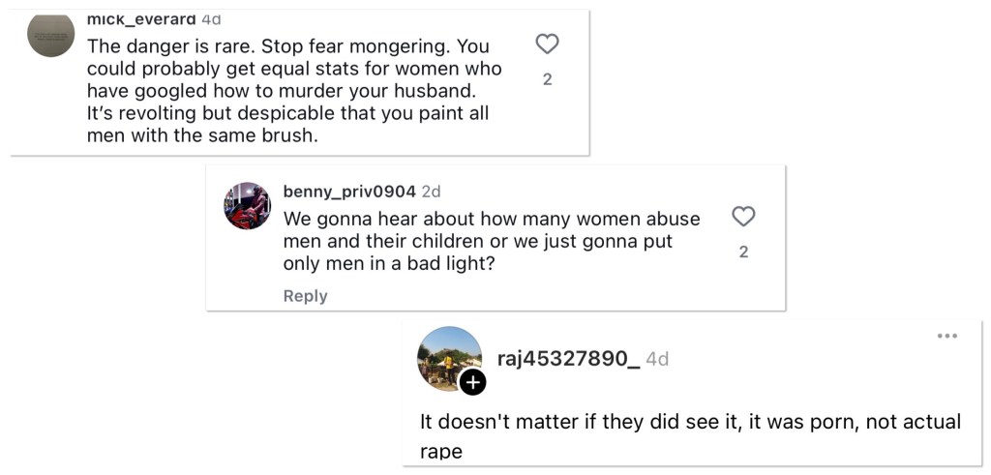Screen dimensions: 991x475
Task: Select the raj45327890_ username
Action: tap(568, 359)
